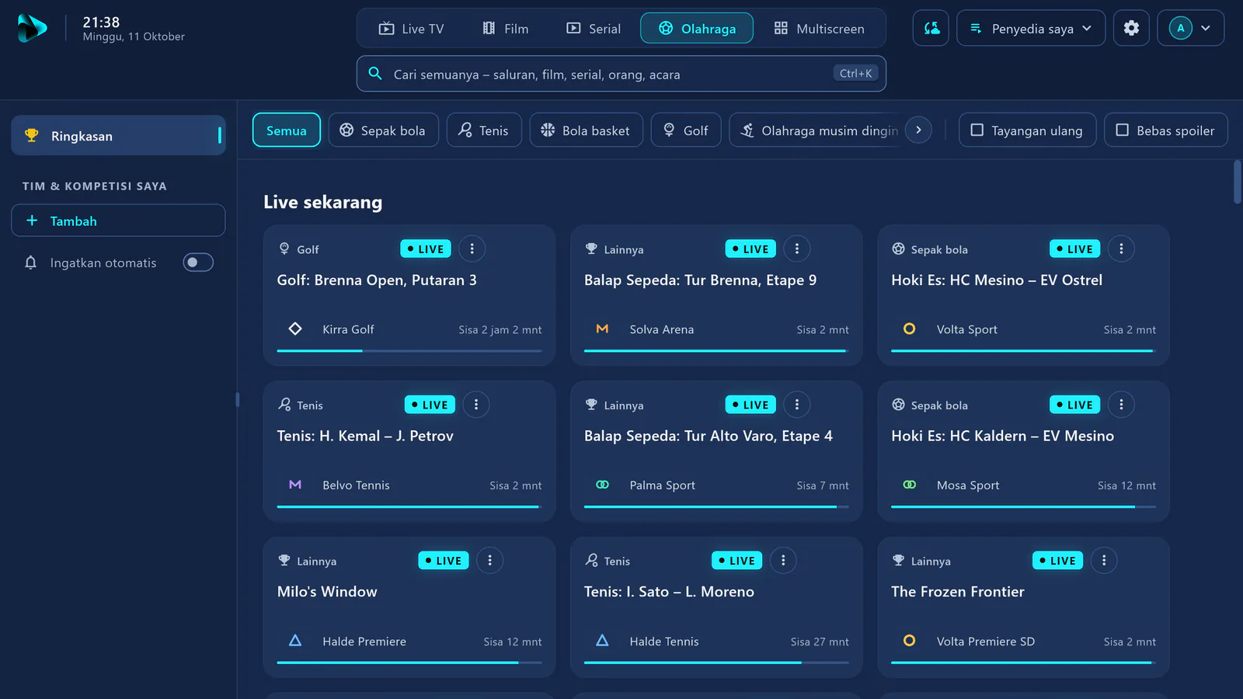Open more options on Golf Brenna Open card

[x=472, y=249]
